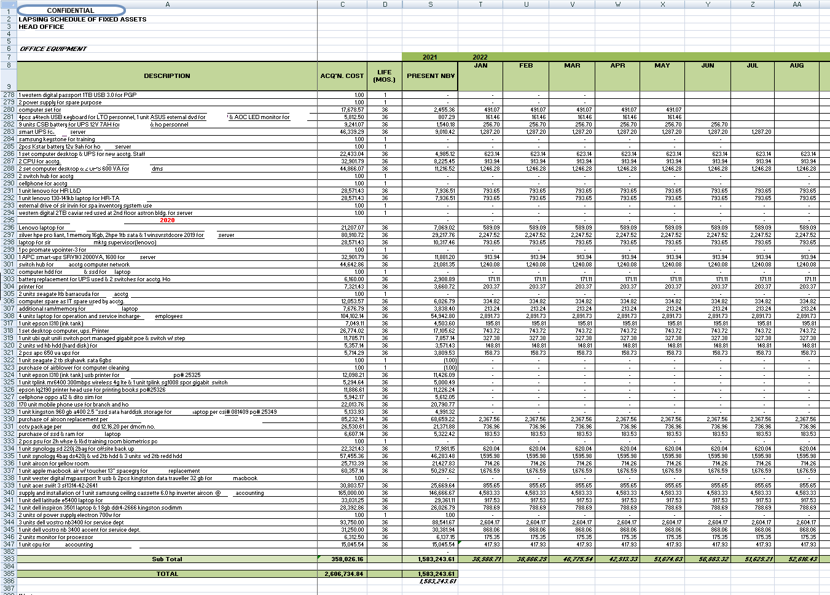Select the OFFICE EQUIPMENT heading cell

pos(53,49)
